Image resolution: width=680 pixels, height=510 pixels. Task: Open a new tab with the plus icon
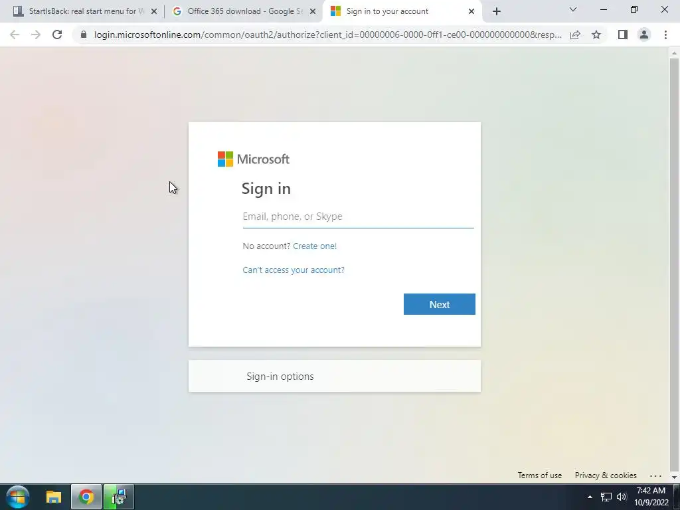pyautogui.click(x=497, y=11)
